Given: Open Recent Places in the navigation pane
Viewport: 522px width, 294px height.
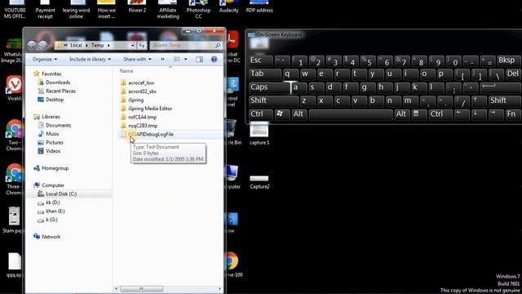Looking at the screenshot, I should click(60, 91).
